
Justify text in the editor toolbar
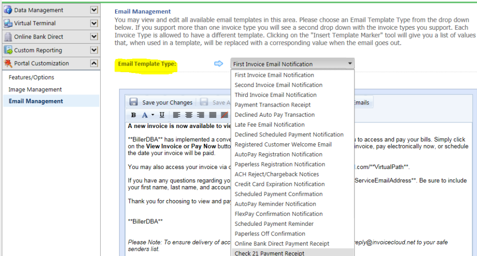point(213,115)
